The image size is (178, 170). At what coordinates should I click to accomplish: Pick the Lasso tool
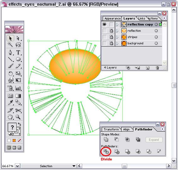coord(18,45)
